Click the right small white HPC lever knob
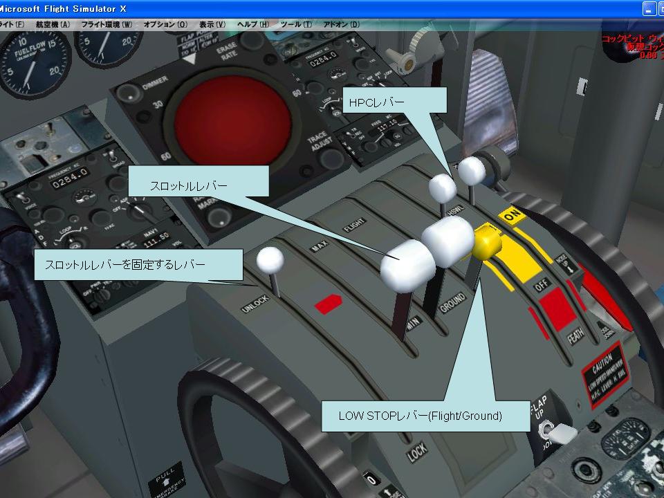Image resolution: width=664 pixels, height=498 pixels. click(471, 171)
